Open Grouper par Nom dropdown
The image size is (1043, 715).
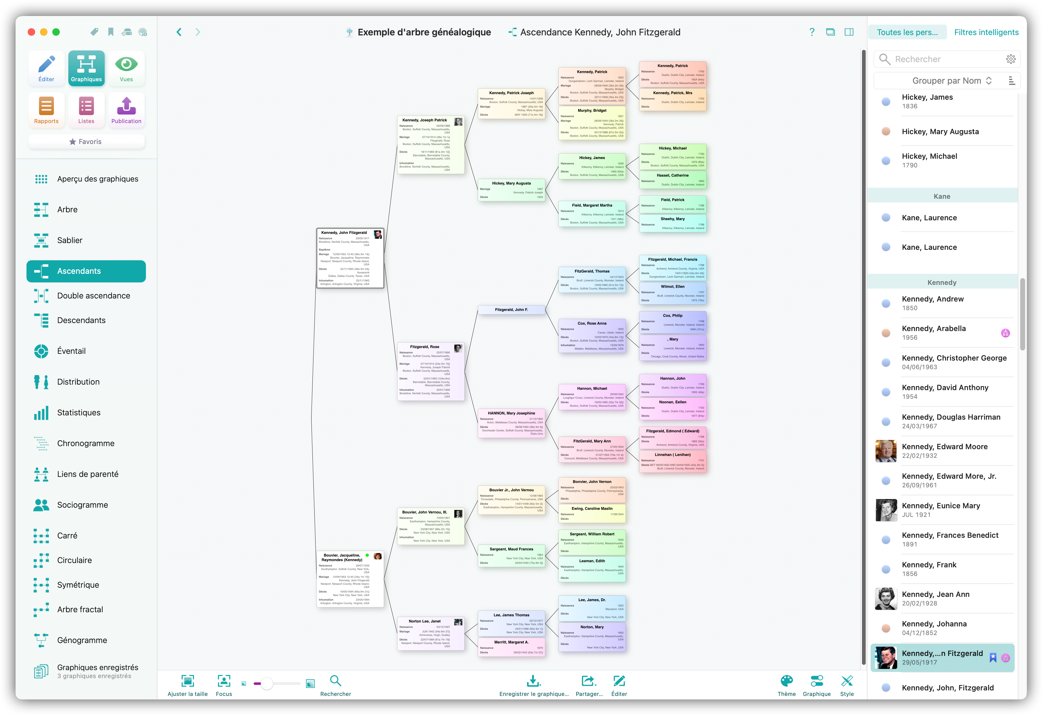point(952,81)
